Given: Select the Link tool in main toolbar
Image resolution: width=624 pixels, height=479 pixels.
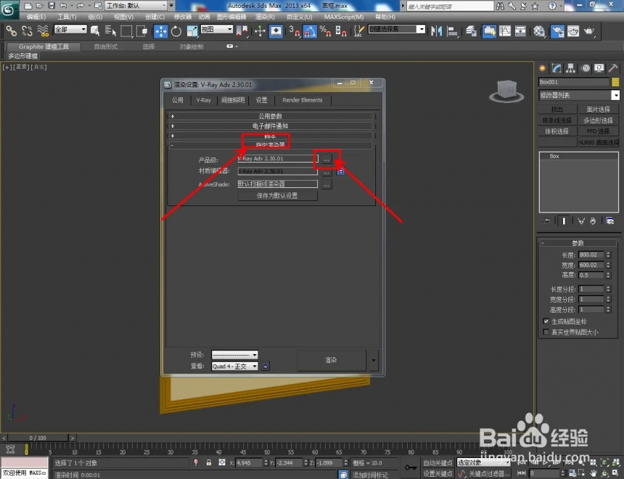Looking at the screenshot, I should tap(11, 30).
